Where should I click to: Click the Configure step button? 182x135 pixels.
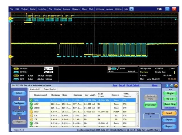pos(19,103)
